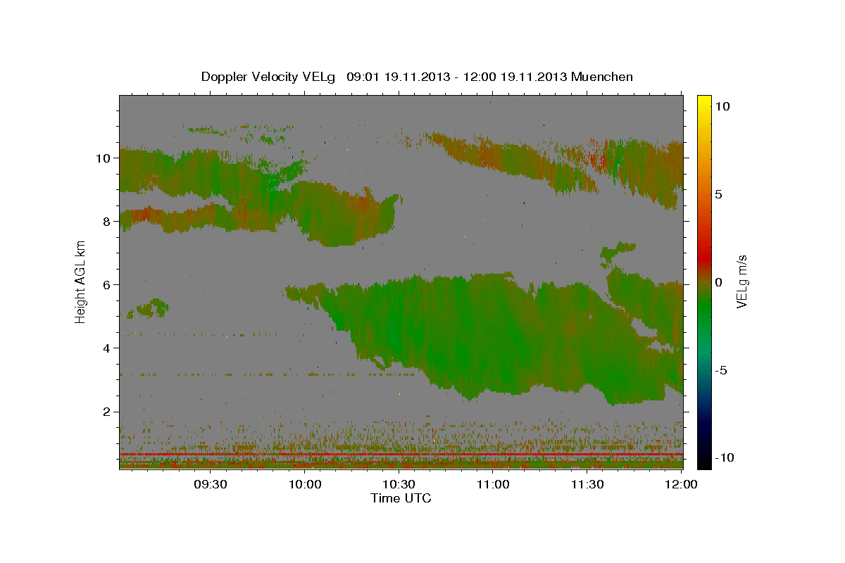The height and width of the screenshot is (563, 845).
Task: Click the 10:00 time tick label
Action: click(305, 485)
